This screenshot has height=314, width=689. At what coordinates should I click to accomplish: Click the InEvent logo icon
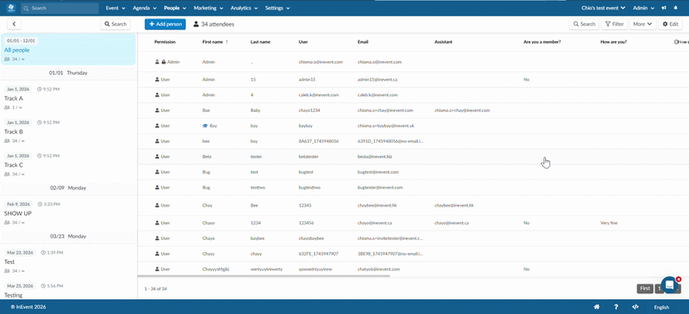(11, 8)
